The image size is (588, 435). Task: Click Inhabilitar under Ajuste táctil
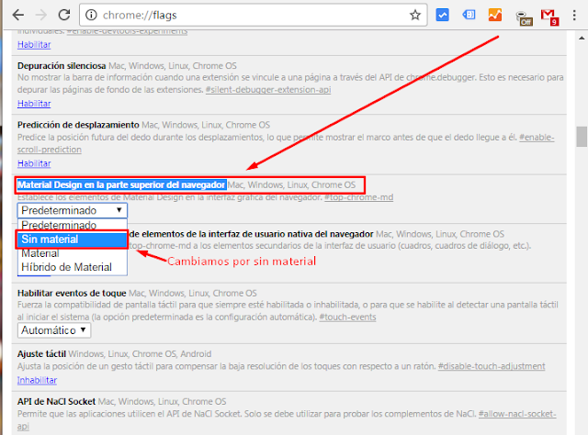pos(37,380)
